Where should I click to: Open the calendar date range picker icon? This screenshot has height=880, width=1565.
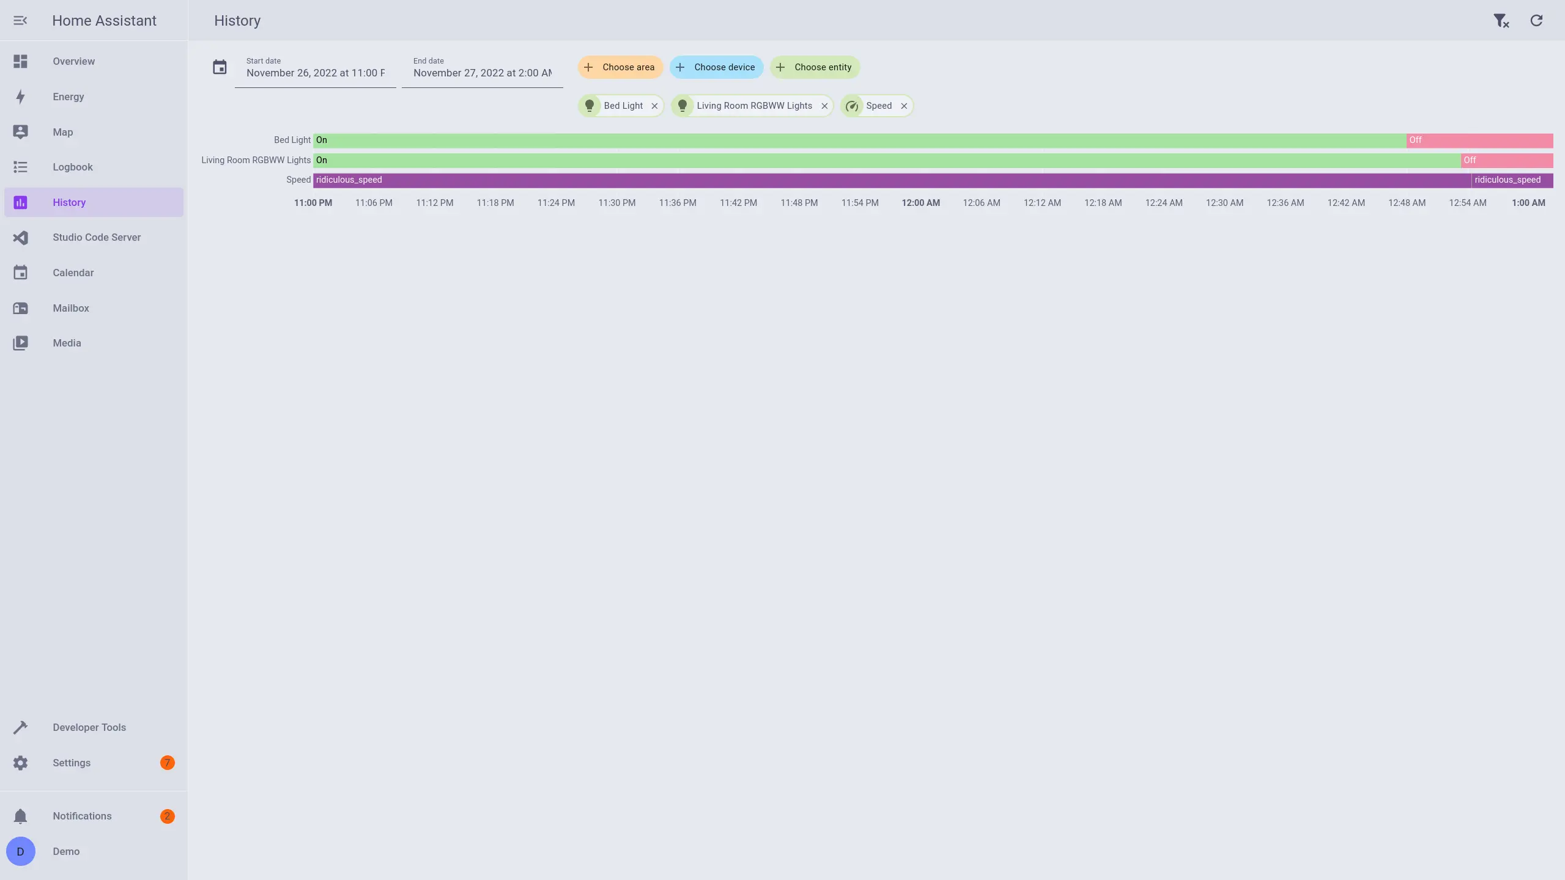pyautogui.click(x=220, y=67)
